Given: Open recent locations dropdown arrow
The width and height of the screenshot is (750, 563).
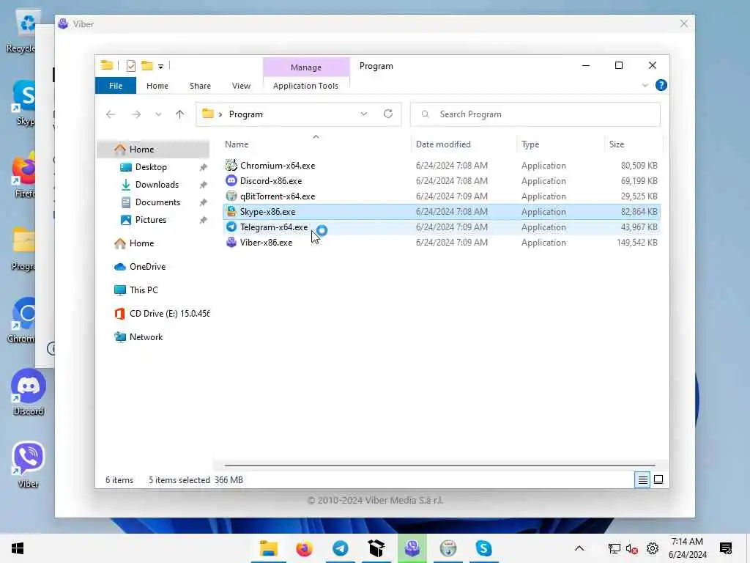Looking at the screenshot, I should 158,114.
